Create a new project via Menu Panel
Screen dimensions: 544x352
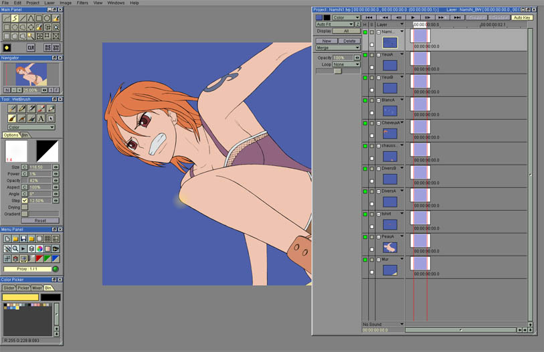7,238
